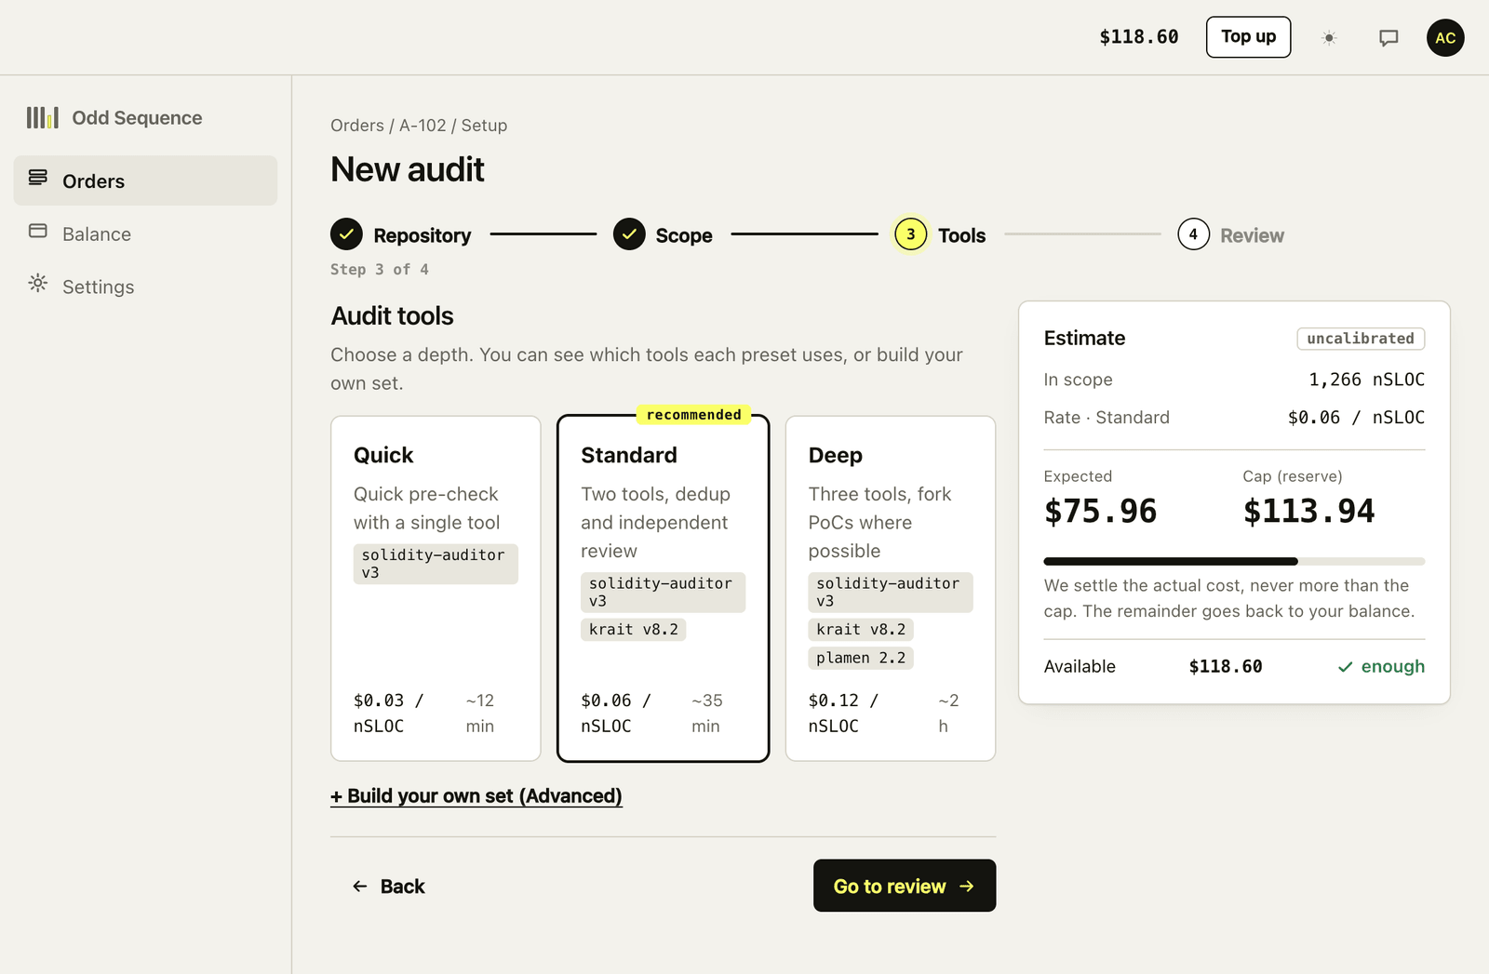Click the Settings gear icon in sidebar
This screenshot has width=1489, height=974.
(x=38, y=283)
